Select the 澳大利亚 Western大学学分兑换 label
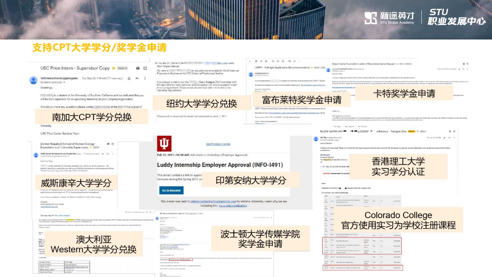Viewport: 492px width, 277px height. click(94, 244)
